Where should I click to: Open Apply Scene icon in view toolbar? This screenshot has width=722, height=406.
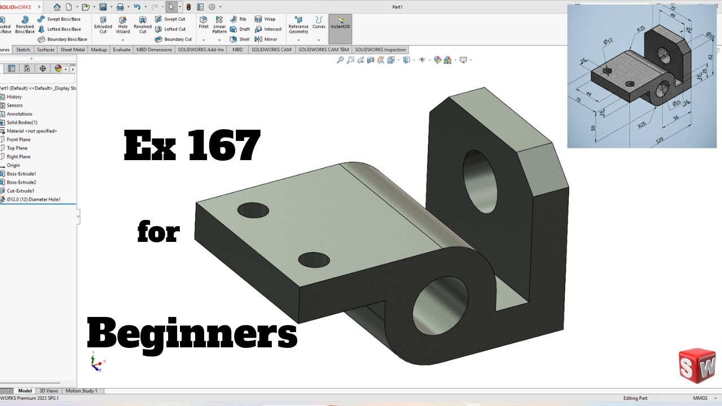(x=448, y=60)
